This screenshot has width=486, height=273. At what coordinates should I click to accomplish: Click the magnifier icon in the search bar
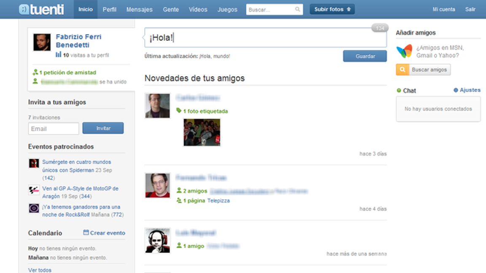coord(297,9)
